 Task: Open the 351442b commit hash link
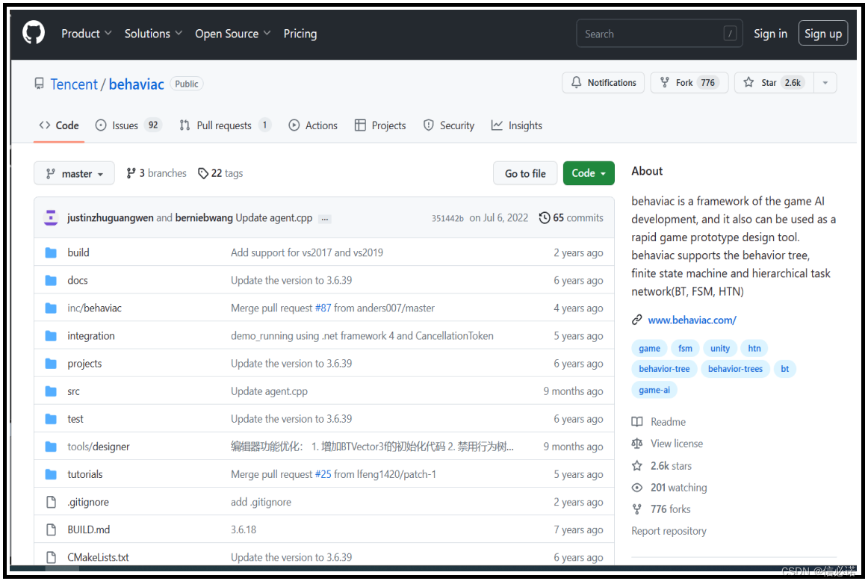447,218
